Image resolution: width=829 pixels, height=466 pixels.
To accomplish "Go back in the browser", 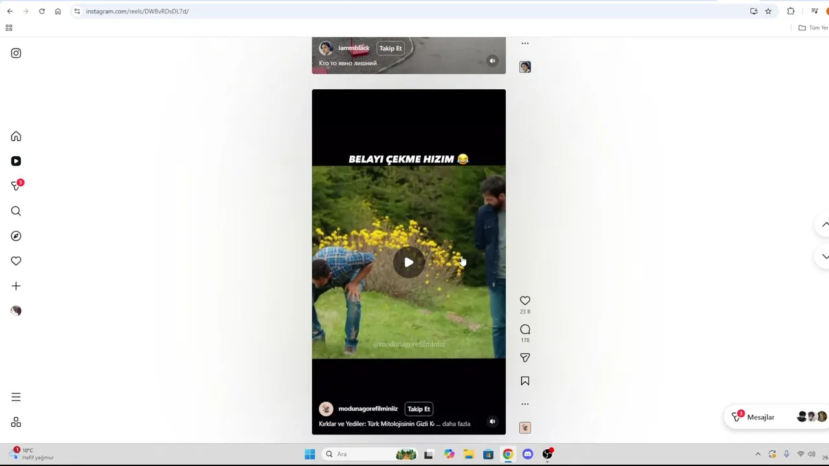I will [10, 11].
